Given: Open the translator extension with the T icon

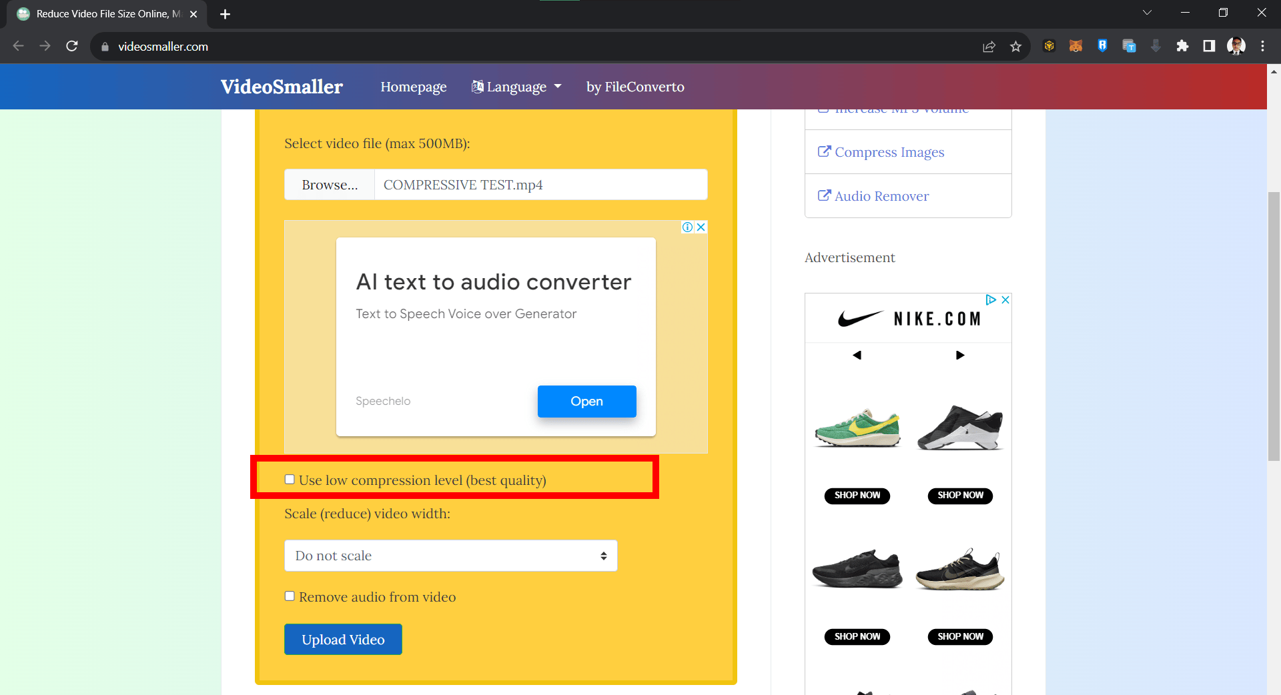Looking at the screenshot, I should coord(1129,45).
